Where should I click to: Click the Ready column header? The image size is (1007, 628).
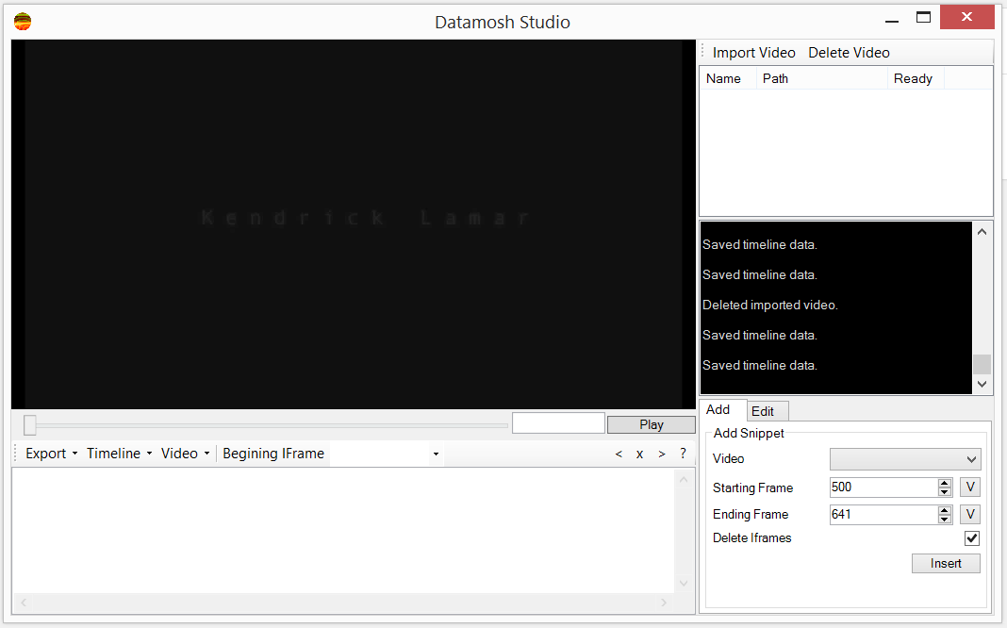coord(916,78)
